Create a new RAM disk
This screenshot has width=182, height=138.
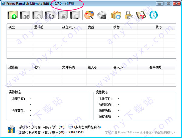[12, 15]
